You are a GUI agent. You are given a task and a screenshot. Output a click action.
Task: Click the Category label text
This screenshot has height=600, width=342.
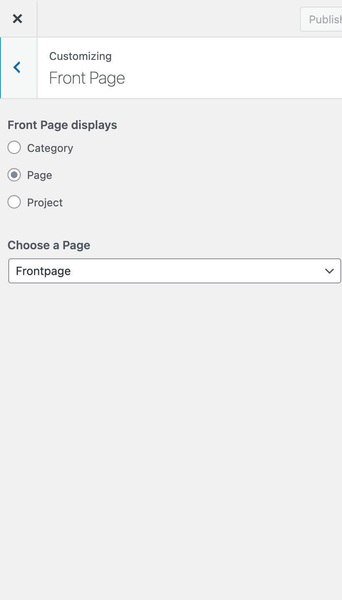click(x=50, y=148)
